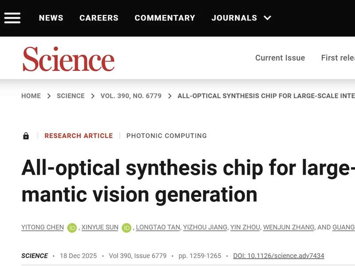355x266 pixels.
Task: Open author Yitong Chen's profile link
Action: pos(43,227)
